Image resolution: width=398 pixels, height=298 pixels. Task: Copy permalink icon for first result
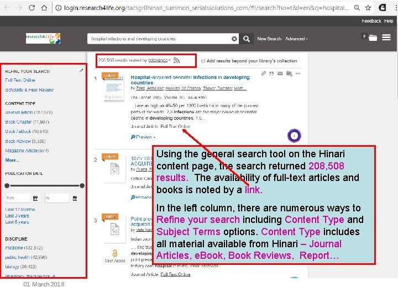[264, 73]
